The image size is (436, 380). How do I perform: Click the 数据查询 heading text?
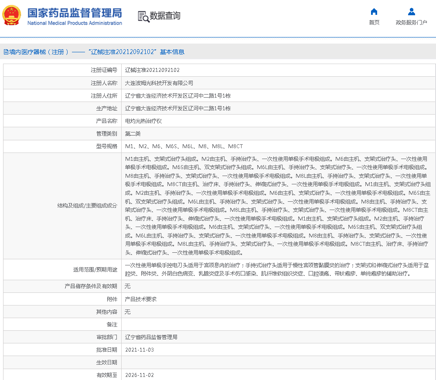click(x=165, y=16)
